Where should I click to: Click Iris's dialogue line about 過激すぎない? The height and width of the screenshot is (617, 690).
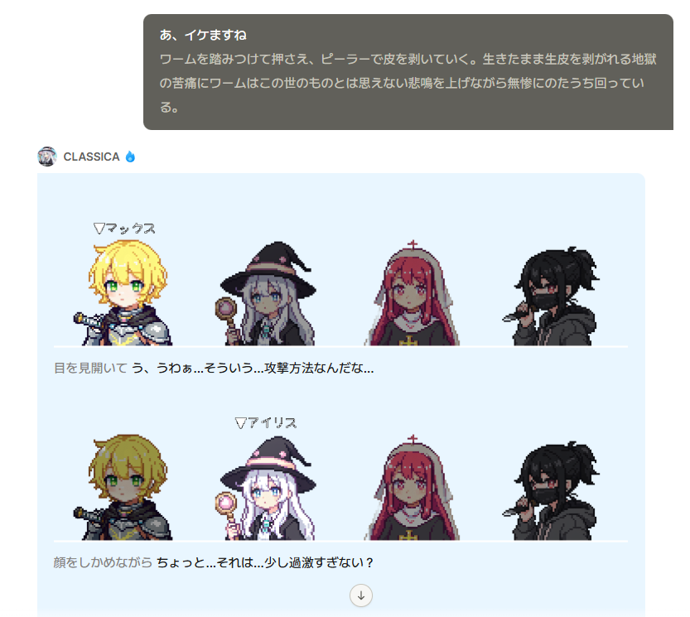[265, 562]
